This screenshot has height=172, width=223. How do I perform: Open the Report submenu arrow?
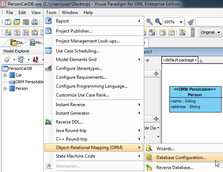[x=139, y=21]
